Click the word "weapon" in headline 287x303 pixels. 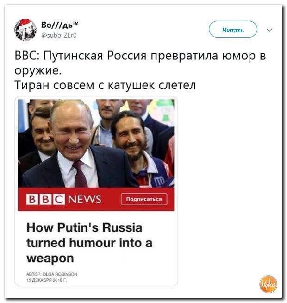pos(50,259)
